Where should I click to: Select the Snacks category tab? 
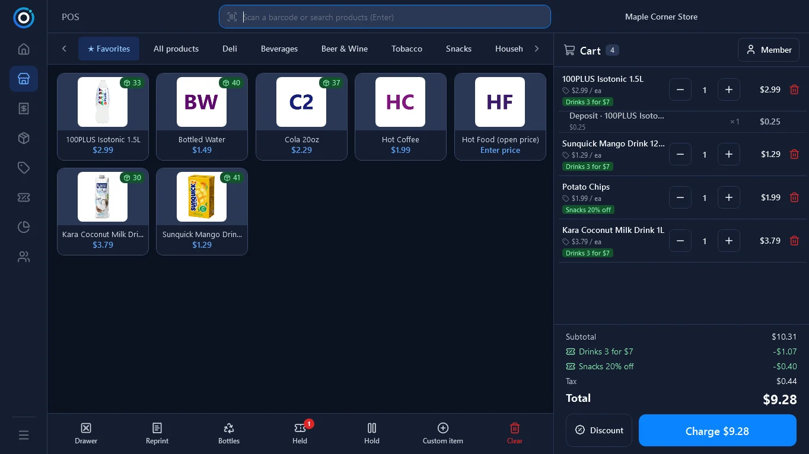point(458,49)
